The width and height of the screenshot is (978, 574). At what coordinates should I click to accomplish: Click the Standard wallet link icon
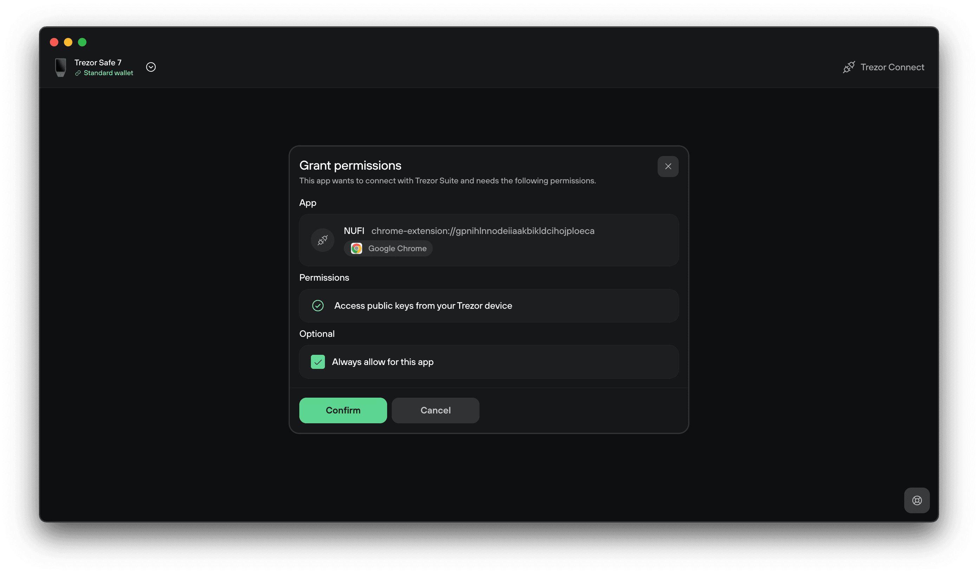point(78,73)
